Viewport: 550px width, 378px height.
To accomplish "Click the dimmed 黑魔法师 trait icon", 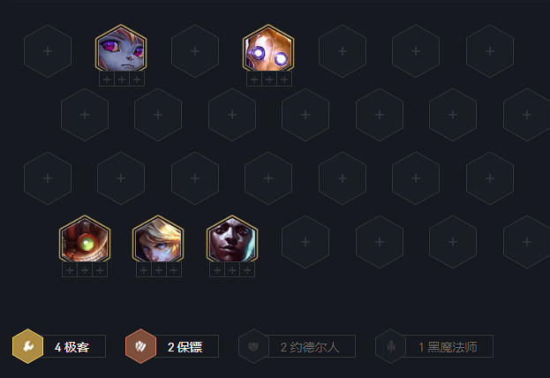I will (x=390, y=346).
